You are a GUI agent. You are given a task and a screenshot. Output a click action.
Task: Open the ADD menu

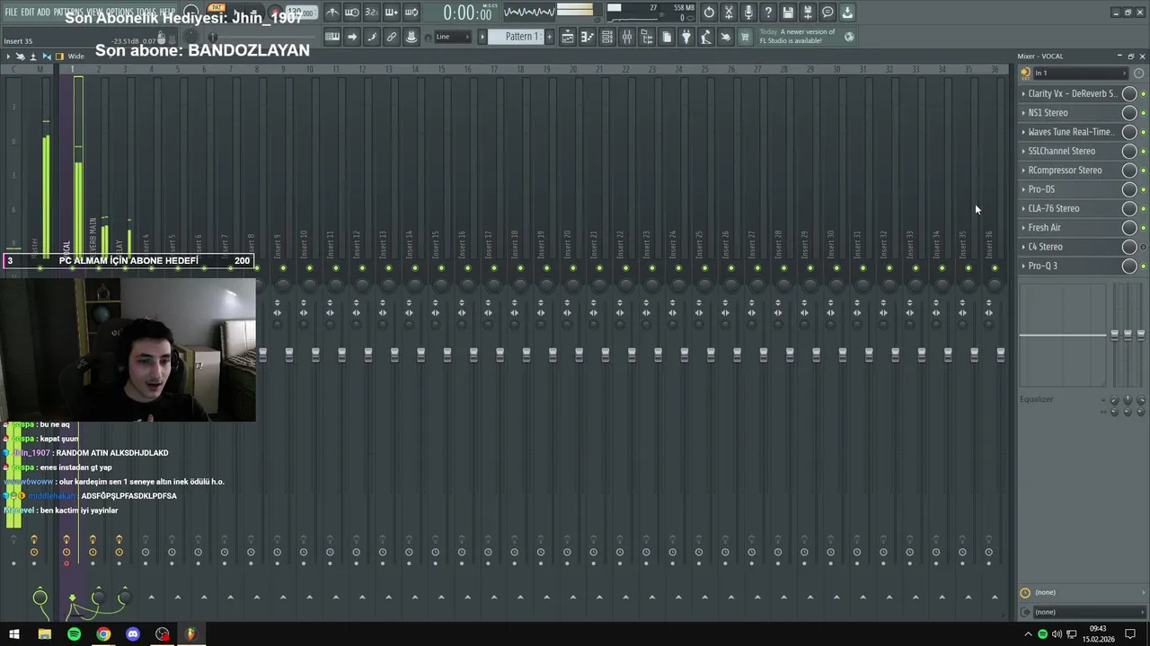44,13
